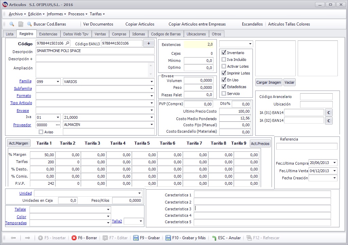
Task: Click the plus button beside Código EAN13
Action: 149,43
